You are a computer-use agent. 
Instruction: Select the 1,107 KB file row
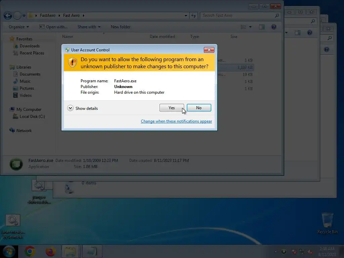tap(235, 67)
